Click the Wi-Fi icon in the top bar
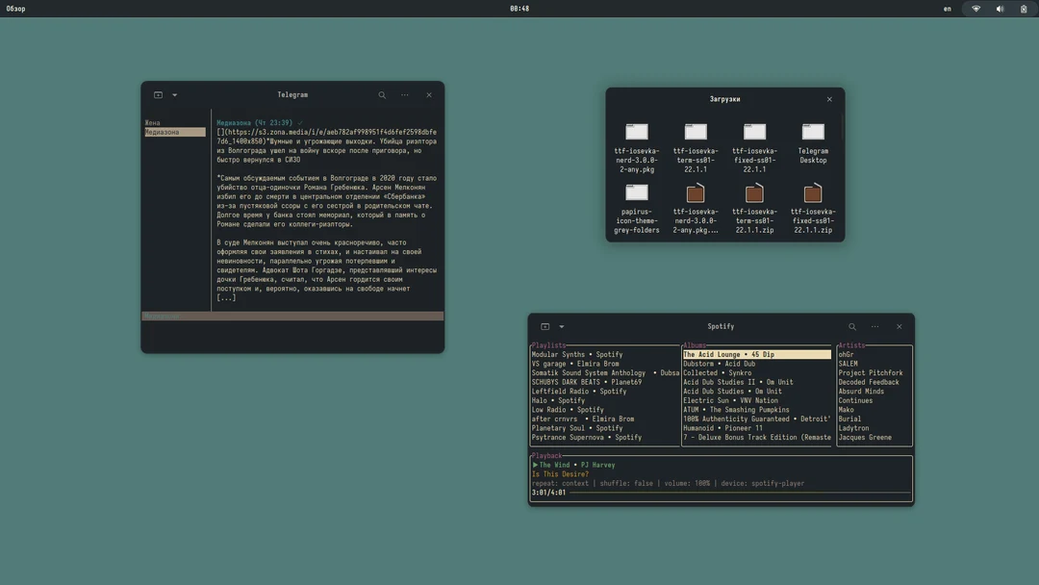 pyautogui.click(x=975, y=8)
